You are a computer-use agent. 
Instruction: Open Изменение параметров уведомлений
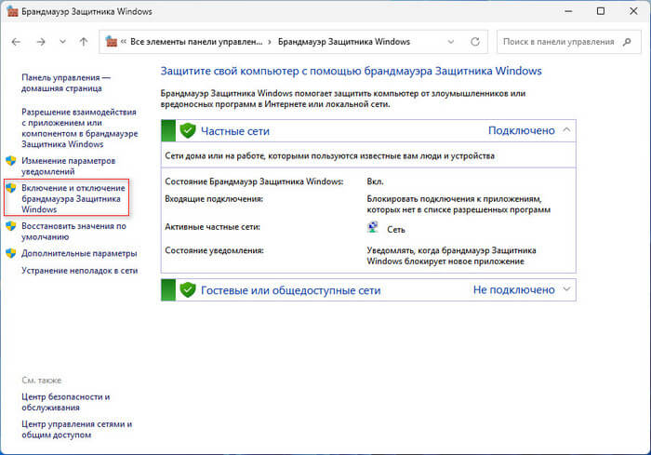click(x=67, y=166)
